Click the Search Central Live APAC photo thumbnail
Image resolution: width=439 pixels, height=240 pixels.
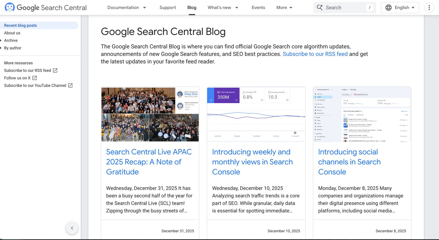pyautogui.click(x=150, y=114)
